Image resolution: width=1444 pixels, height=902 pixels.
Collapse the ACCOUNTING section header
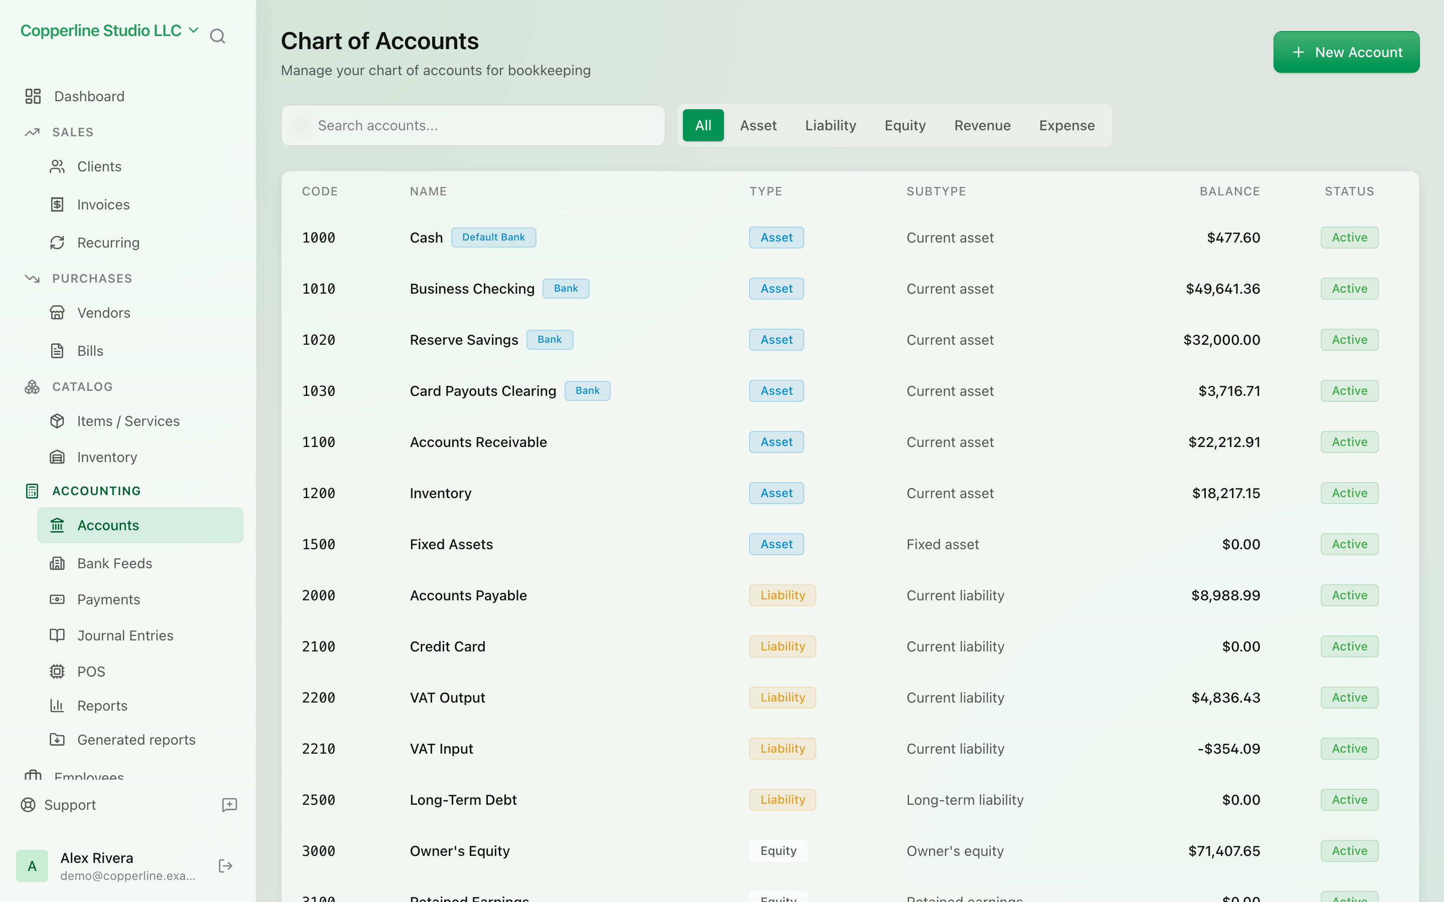pyautogui.click(x=97, y=491)
